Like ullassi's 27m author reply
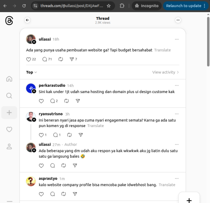210x203 pixels. pos(41,166)
